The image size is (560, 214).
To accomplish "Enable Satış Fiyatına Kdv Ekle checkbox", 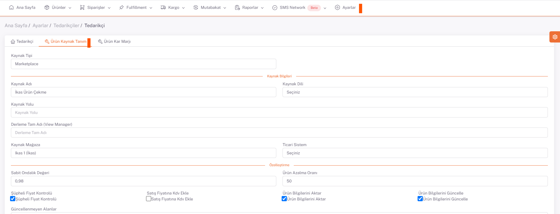I will click(149, 199).
